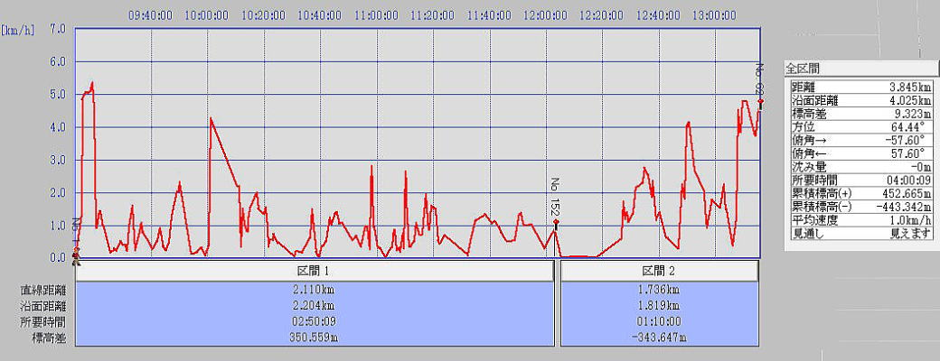This screenshot has height=361, width=940.
Task: Select the No. 152 waypoint marker
Action: pos(557,221)
